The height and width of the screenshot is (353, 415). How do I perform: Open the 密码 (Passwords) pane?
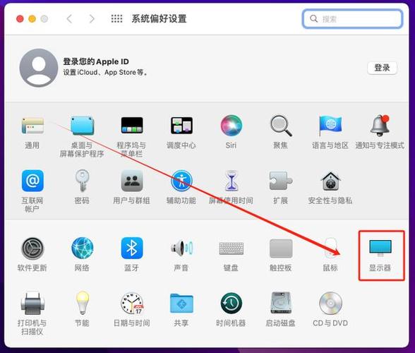tap(82, 181)
